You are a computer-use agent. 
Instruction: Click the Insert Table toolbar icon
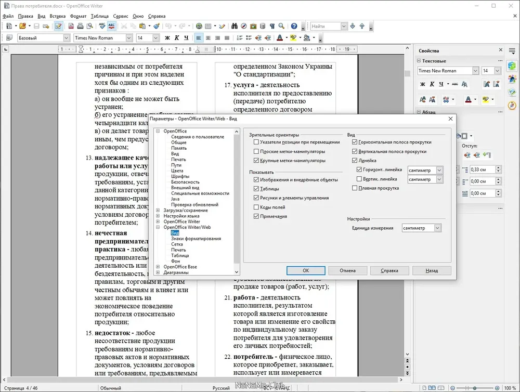click(208, 26)
